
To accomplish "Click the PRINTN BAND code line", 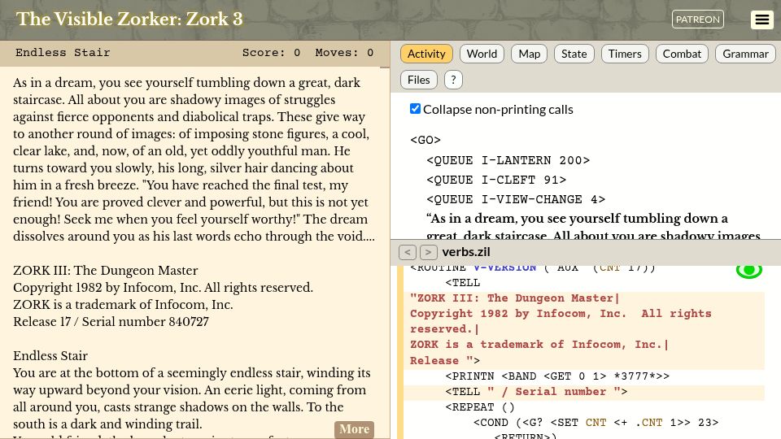I will click(x=557, y=376).
